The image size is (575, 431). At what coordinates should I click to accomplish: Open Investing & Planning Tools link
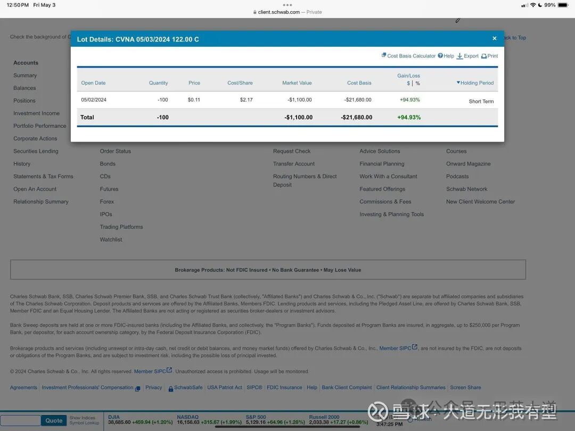click(x=391, y=214)
